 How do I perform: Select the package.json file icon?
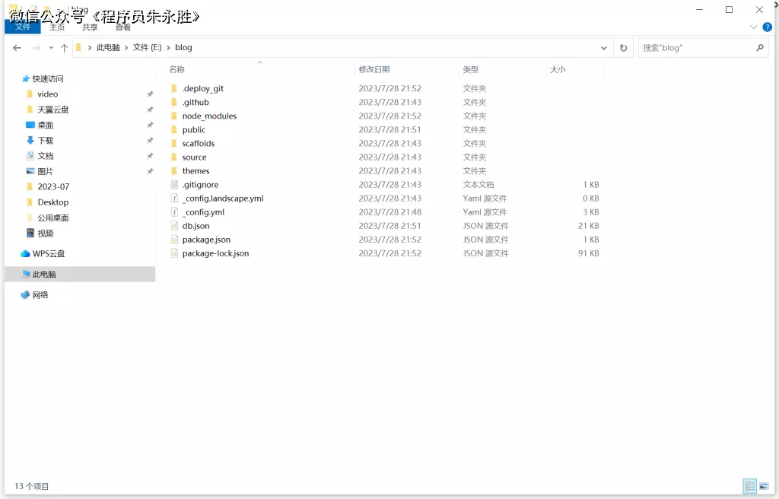point(173,240)
